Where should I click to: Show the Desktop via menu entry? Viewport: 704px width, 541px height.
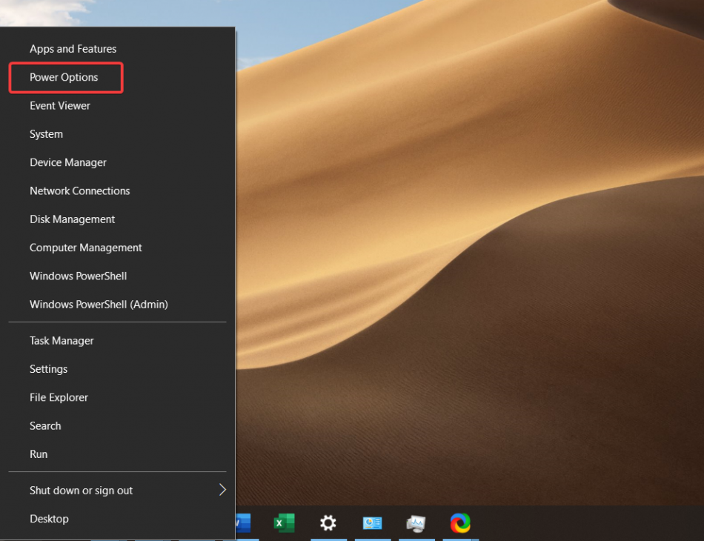tap(117, 519)
